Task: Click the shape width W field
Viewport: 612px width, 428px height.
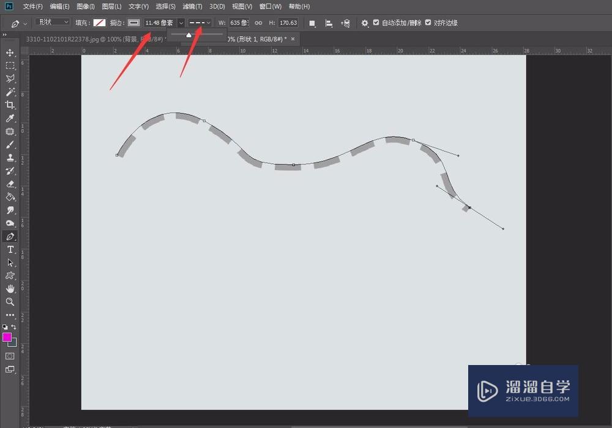Action: [239, 23]
